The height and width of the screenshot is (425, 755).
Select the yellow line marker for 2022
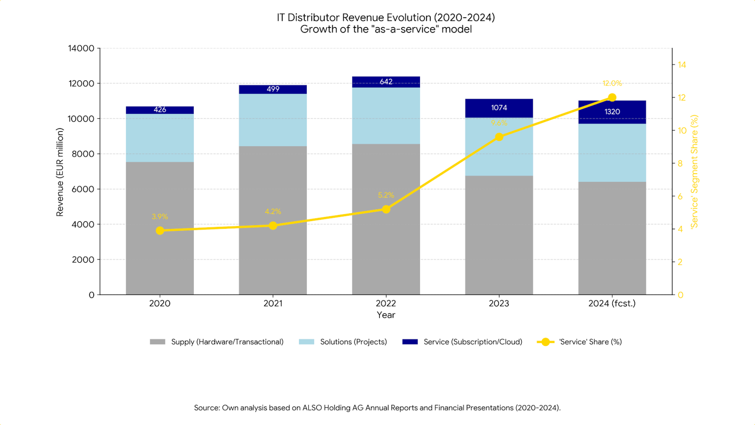(386, 209)
